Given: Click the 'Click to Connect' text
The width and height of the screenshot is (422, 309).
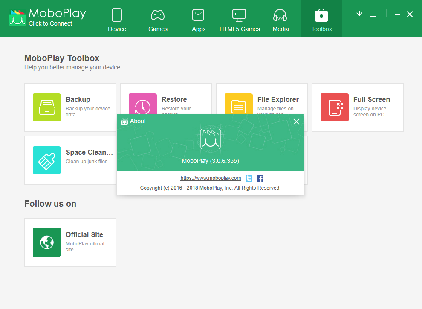Looking at the screenshot, I should (x=50, y=23).
